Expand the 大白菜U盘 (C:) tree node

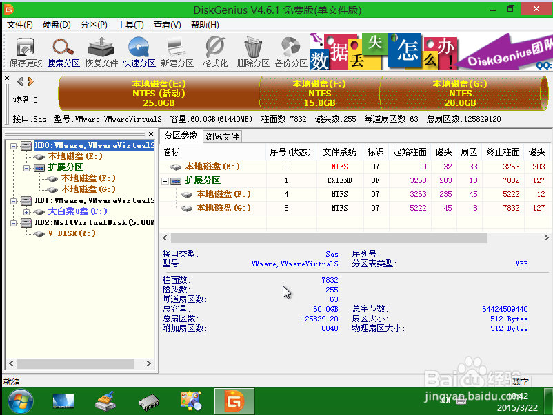tap(26, 212)
